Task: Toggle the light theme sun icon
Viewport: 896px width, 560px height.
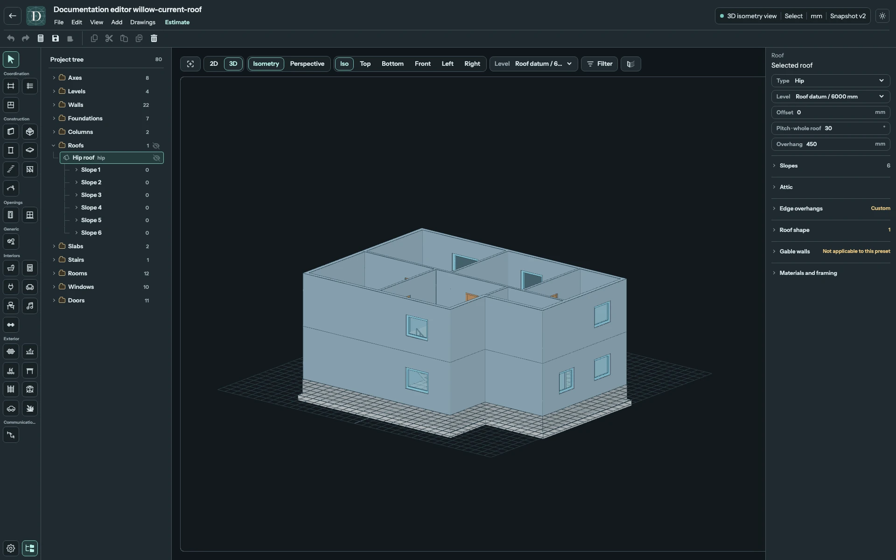Action: pyautogui.click(x=882, y=16)
